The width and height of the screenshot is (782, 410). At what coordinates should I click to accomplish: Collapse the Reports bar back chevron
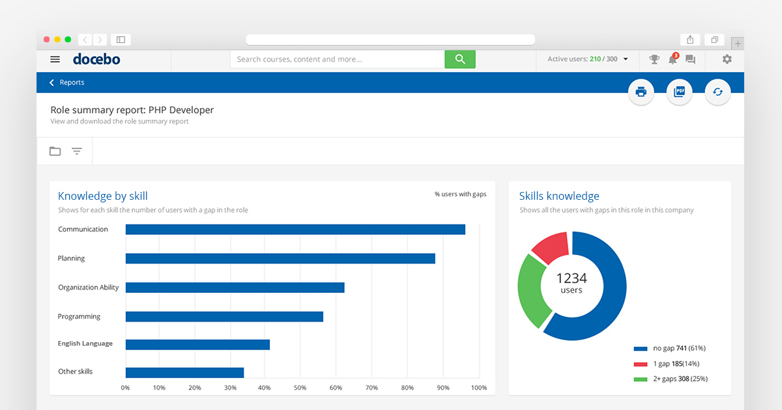click(51, 82)
